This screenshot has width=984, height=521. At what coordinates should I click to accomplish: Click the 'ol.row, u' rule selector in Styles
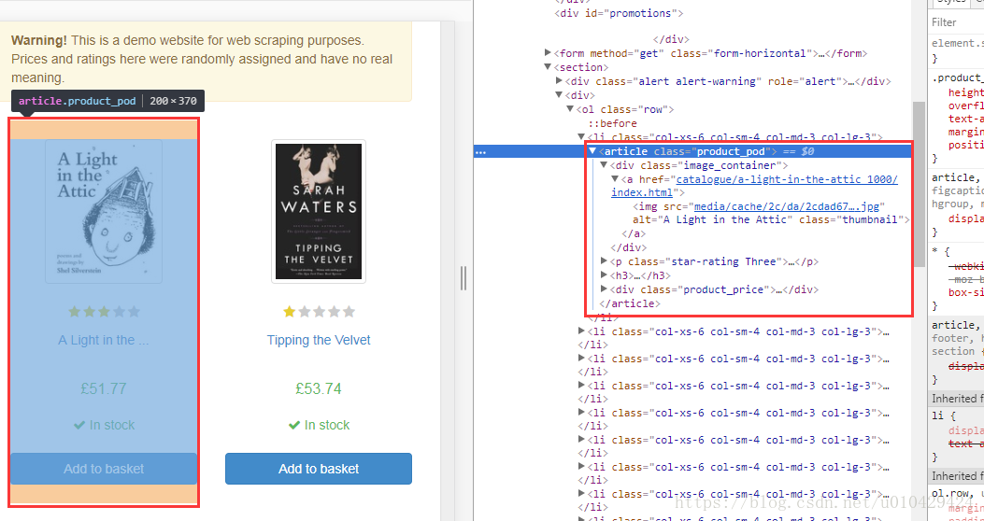point(958,495)
